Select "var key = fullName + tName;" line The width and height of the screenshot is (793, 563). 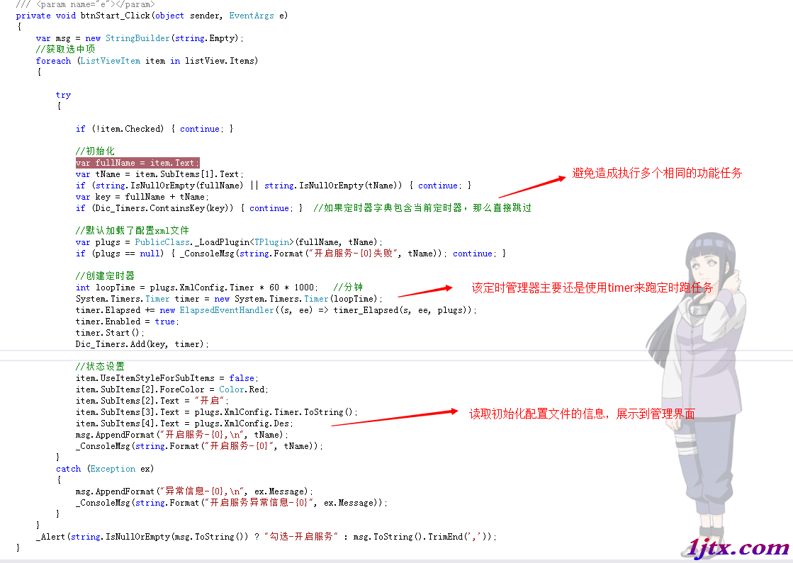click(142, 197)
